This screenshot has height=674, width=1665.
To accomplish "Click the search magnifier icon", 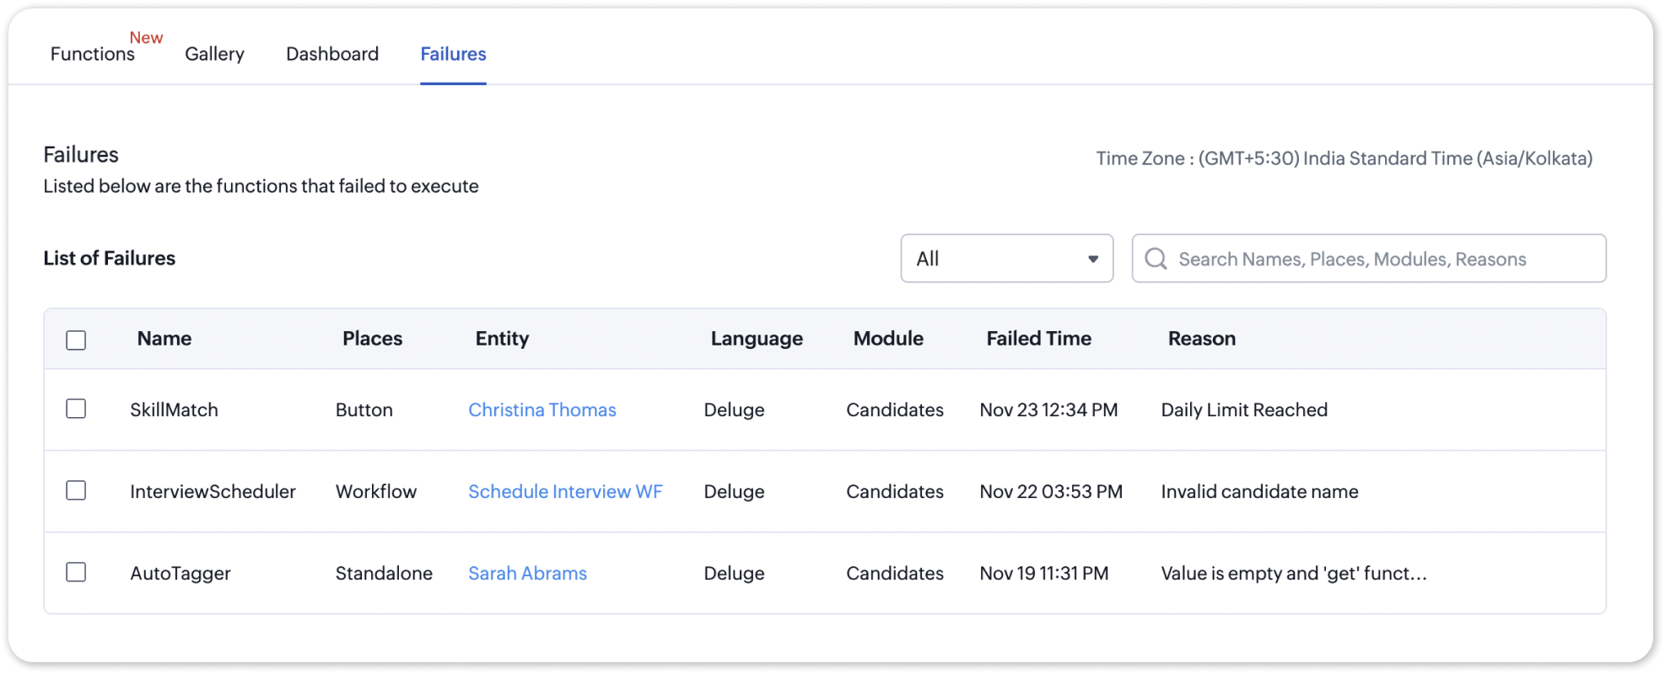I will (1156, 259).
